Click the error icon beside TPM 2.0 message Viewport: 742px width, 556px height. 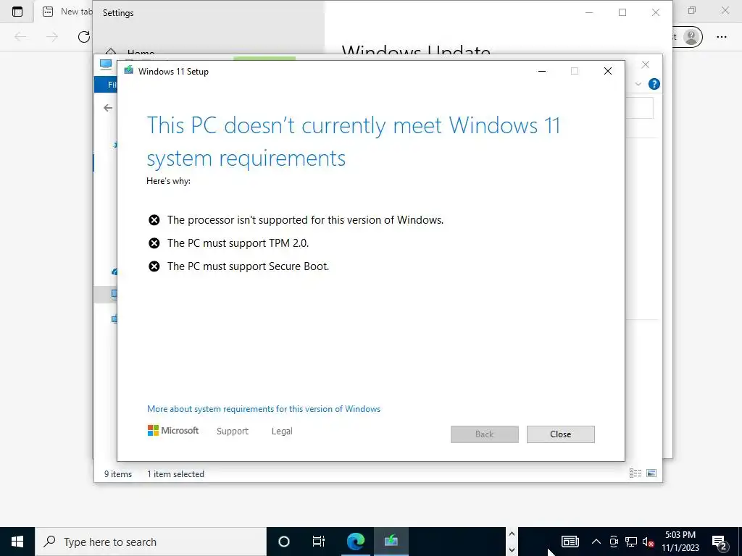pos(154,243)
